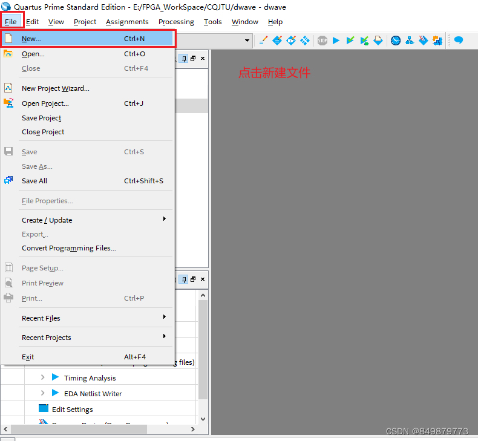Open the Settings pencil icon in toolbar
Image resolution: width=478 pixels, height=441 pixels.
coord(263,41)
